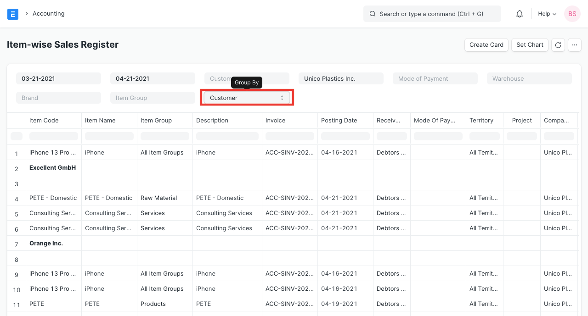Screen dimensions: 588x316
Task: Click the chevron next to Help
Action: pos(554,14)
